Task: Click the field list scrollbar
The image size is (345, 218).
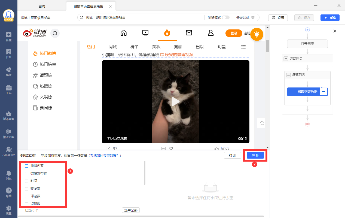Action: coord(145,173)
